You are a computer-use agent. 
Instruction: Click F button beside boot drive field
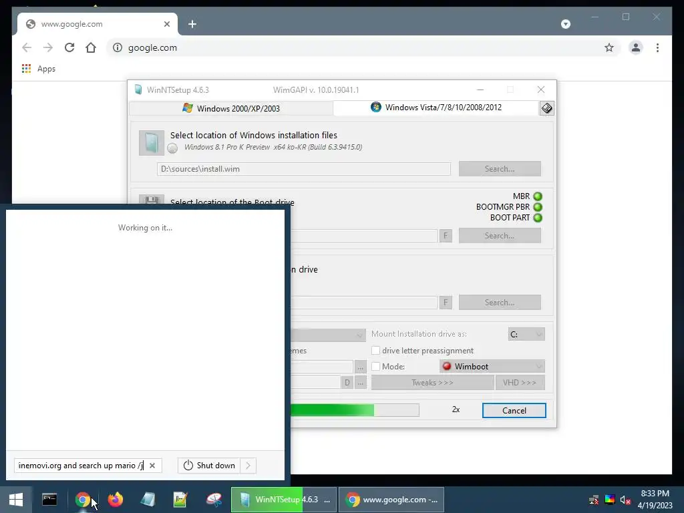446,236
